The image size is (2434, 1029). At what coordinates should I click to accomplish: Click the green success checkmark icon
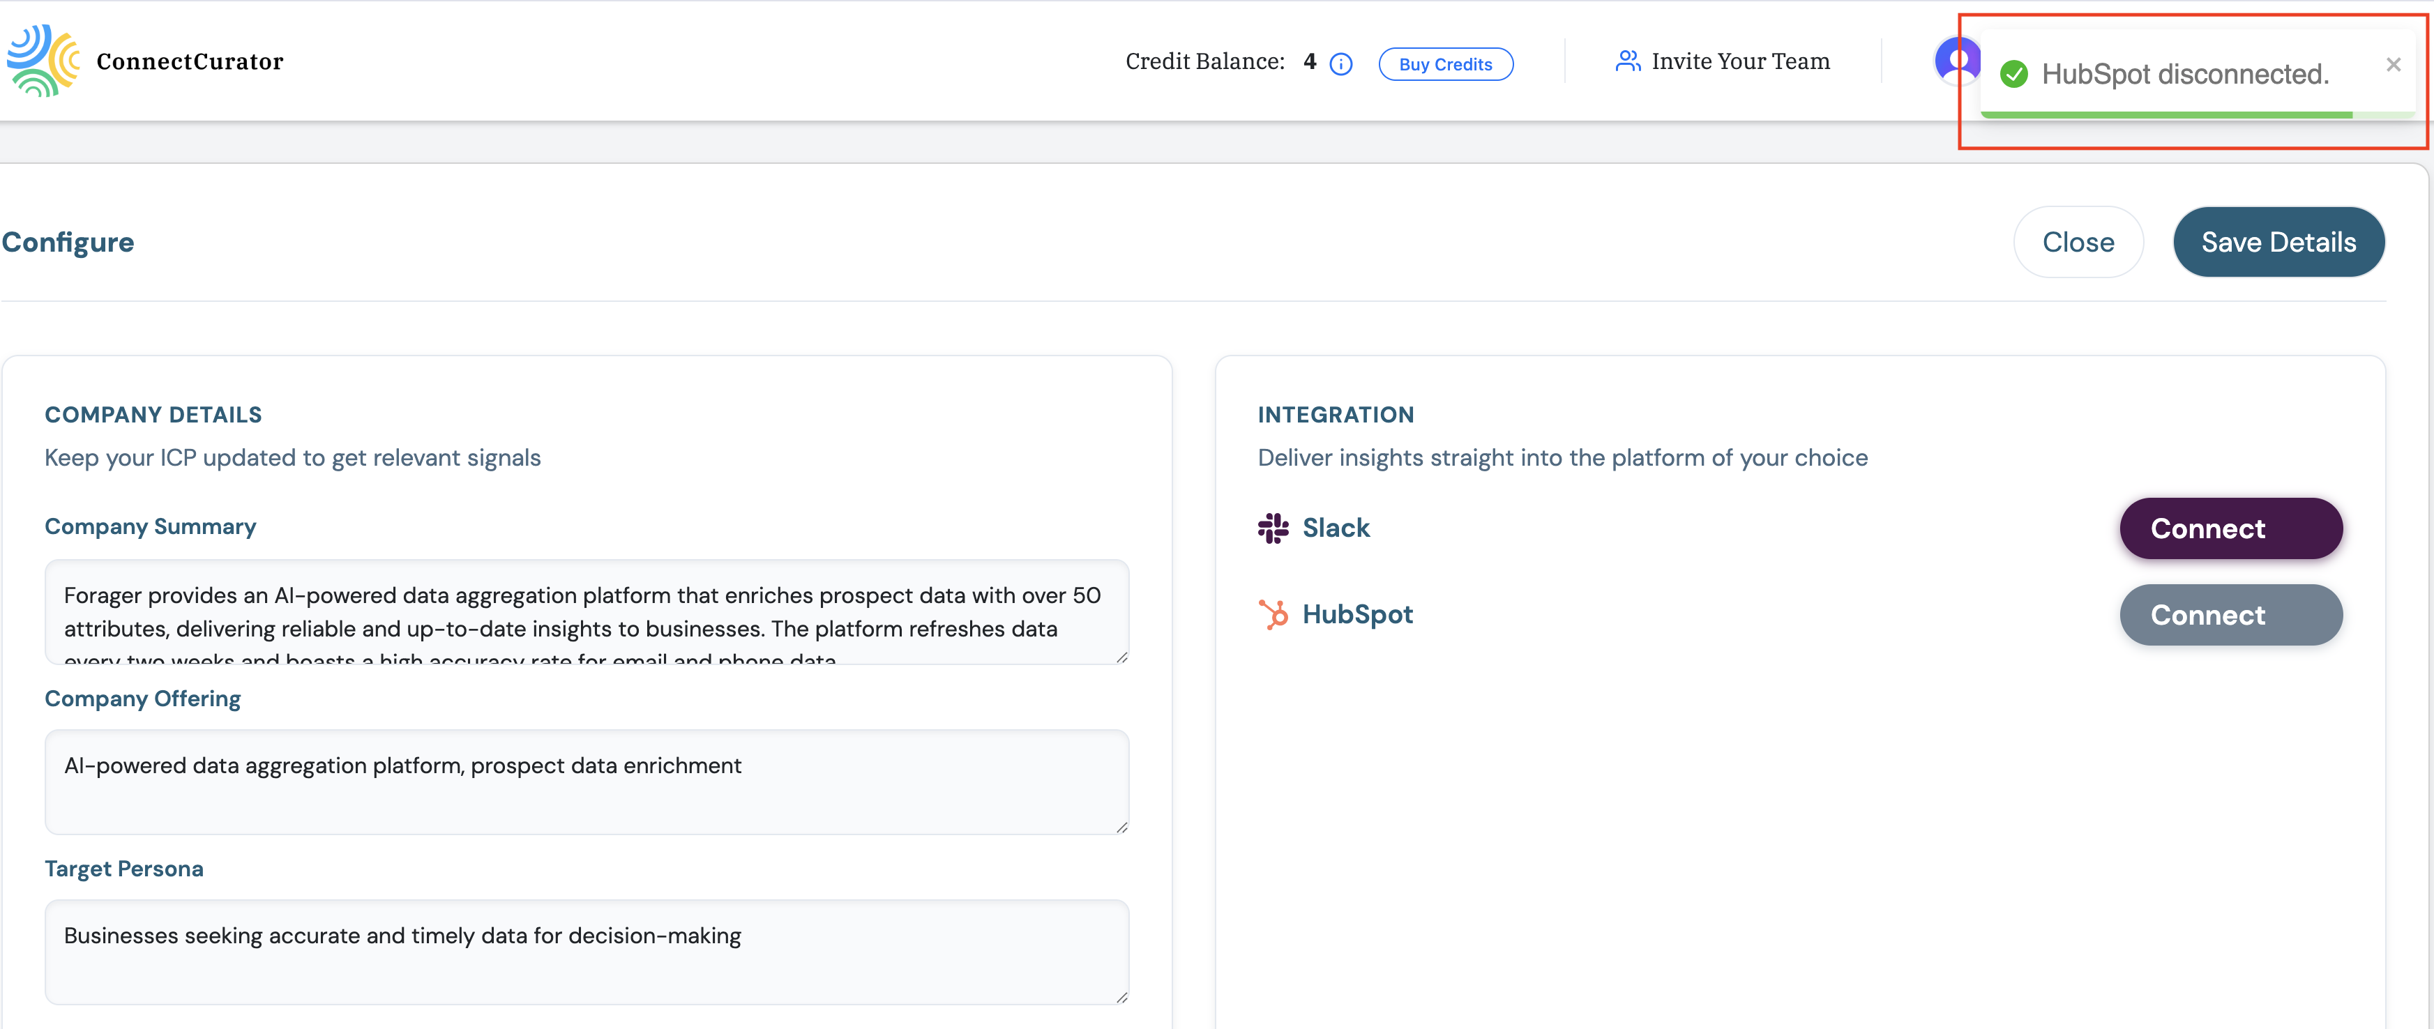2013,74
